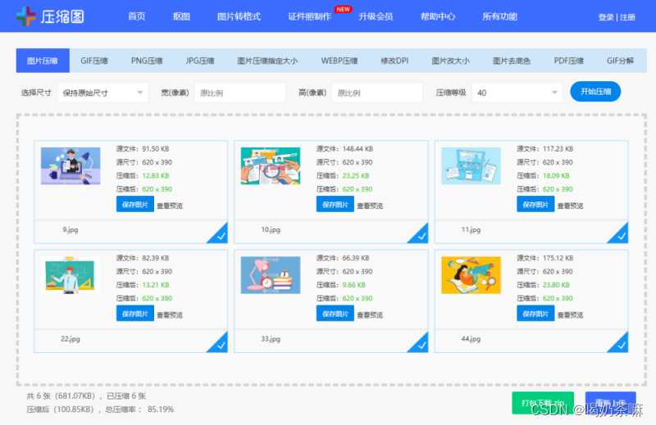Click 查看预览 for 33.jpg
656x425 pixels.
click(x=370, y=314)
